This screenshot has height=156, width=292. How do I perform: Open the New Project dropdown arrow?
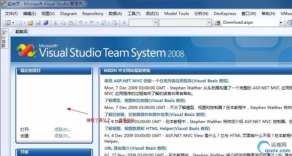[x=13, y=23]
